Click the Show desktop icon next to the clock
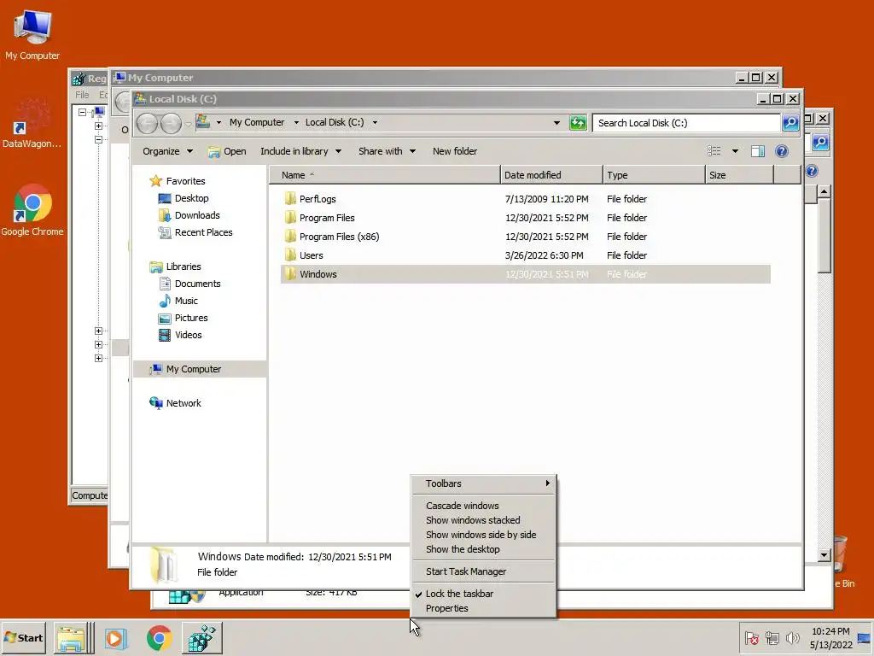 [x=865, y=639]
